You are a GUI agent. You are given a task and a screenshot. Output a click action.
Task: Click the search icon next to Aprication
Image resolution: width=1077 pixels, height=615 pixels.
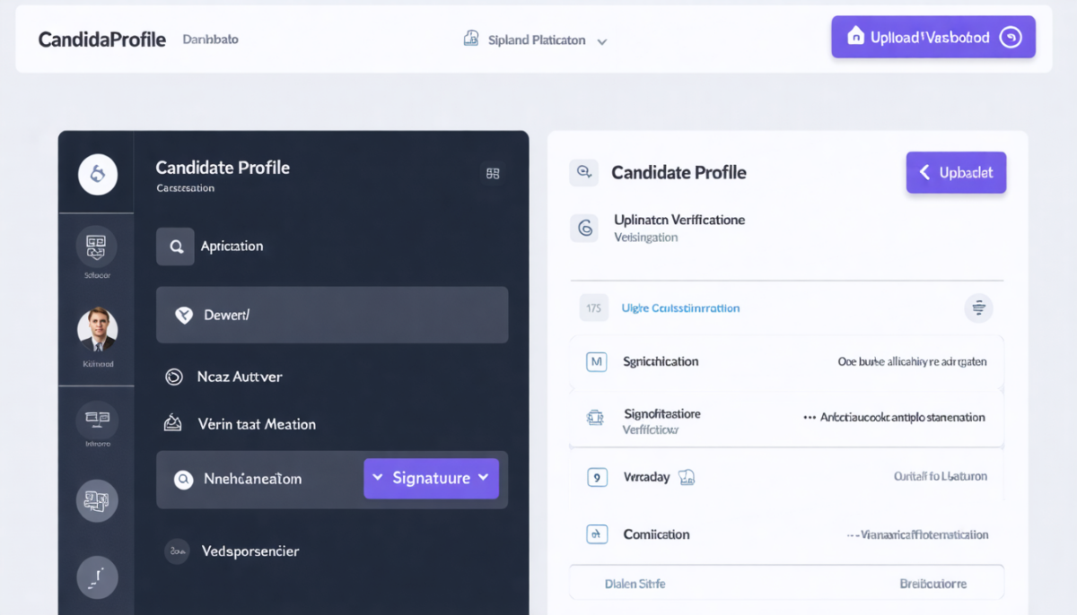[175, 246]
